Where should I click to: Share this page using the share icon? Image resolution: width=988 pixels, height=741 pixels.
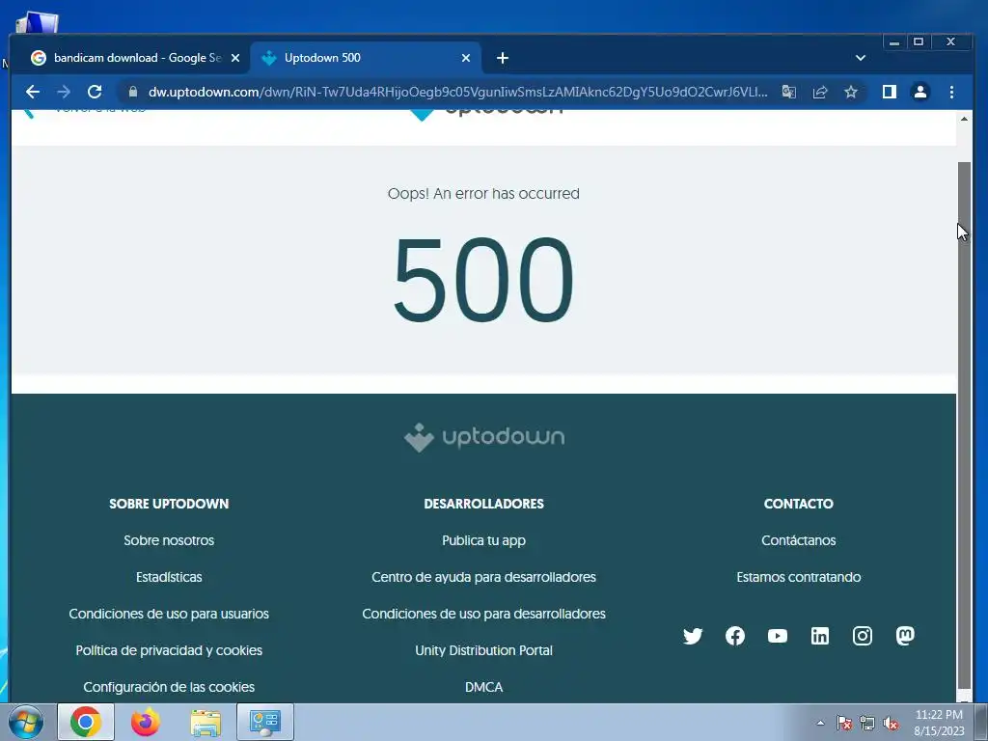pos(820,92)
